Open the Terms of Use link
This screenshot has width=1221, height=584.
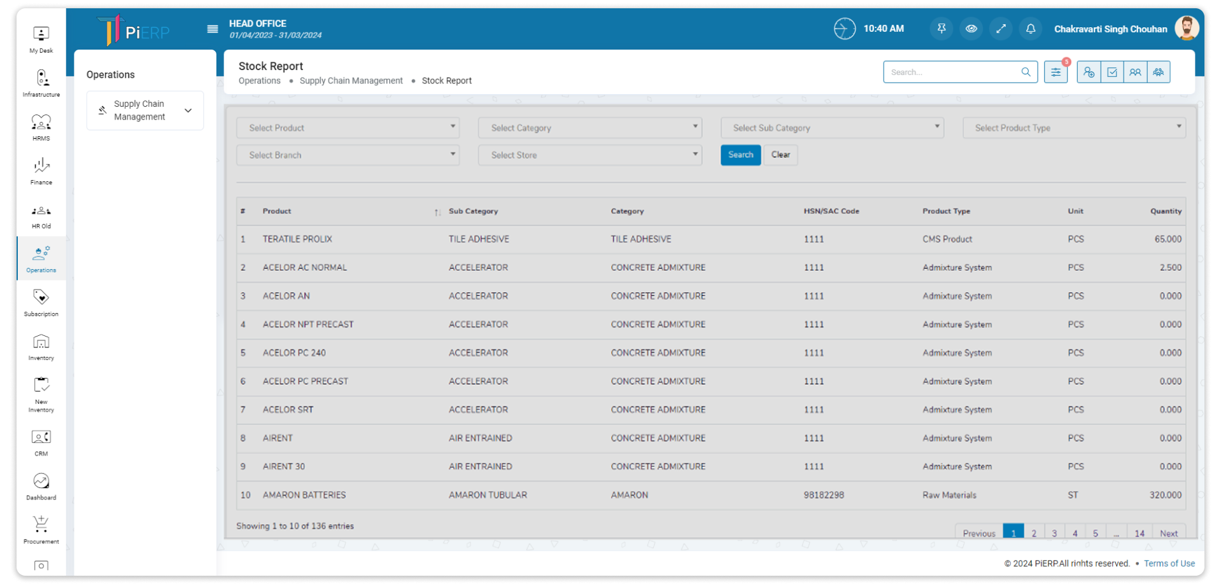pos(1169,564)
